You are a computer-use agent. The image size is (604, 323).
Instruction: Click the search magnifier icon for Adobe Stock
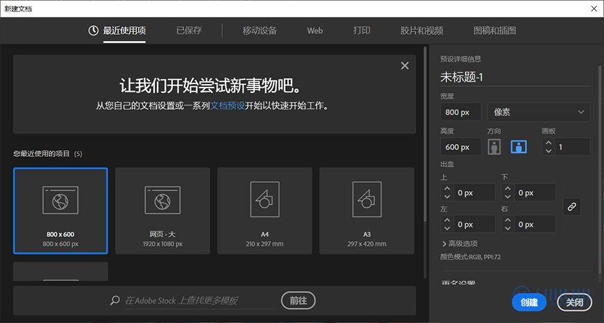click(115, 300)
